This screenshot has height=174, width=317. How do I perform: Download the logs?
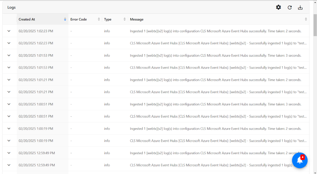pos(300,7)
